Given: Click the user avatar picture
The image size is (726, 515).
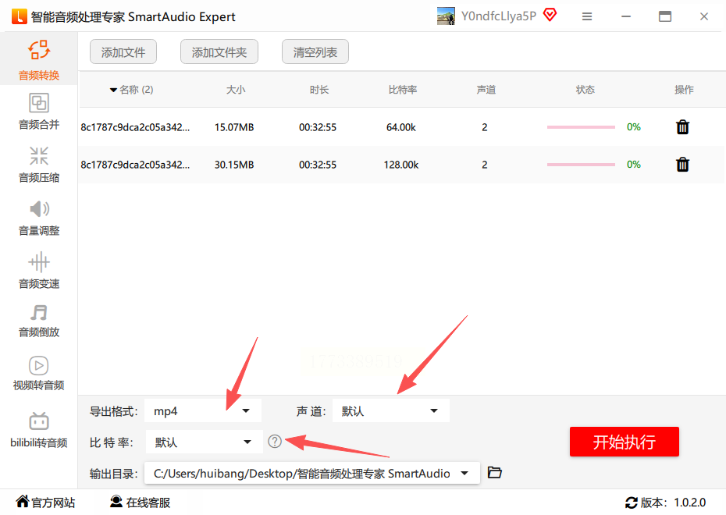Looking at the screenshot, I should pos(446,16).
